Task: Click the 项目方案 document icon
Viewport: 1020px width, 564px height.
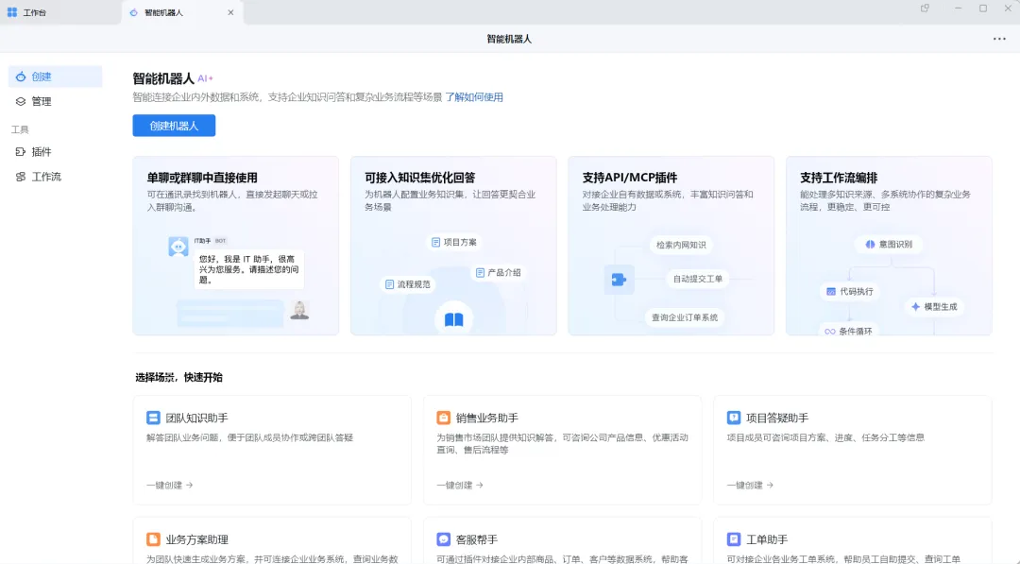Action: coord(435,242)
